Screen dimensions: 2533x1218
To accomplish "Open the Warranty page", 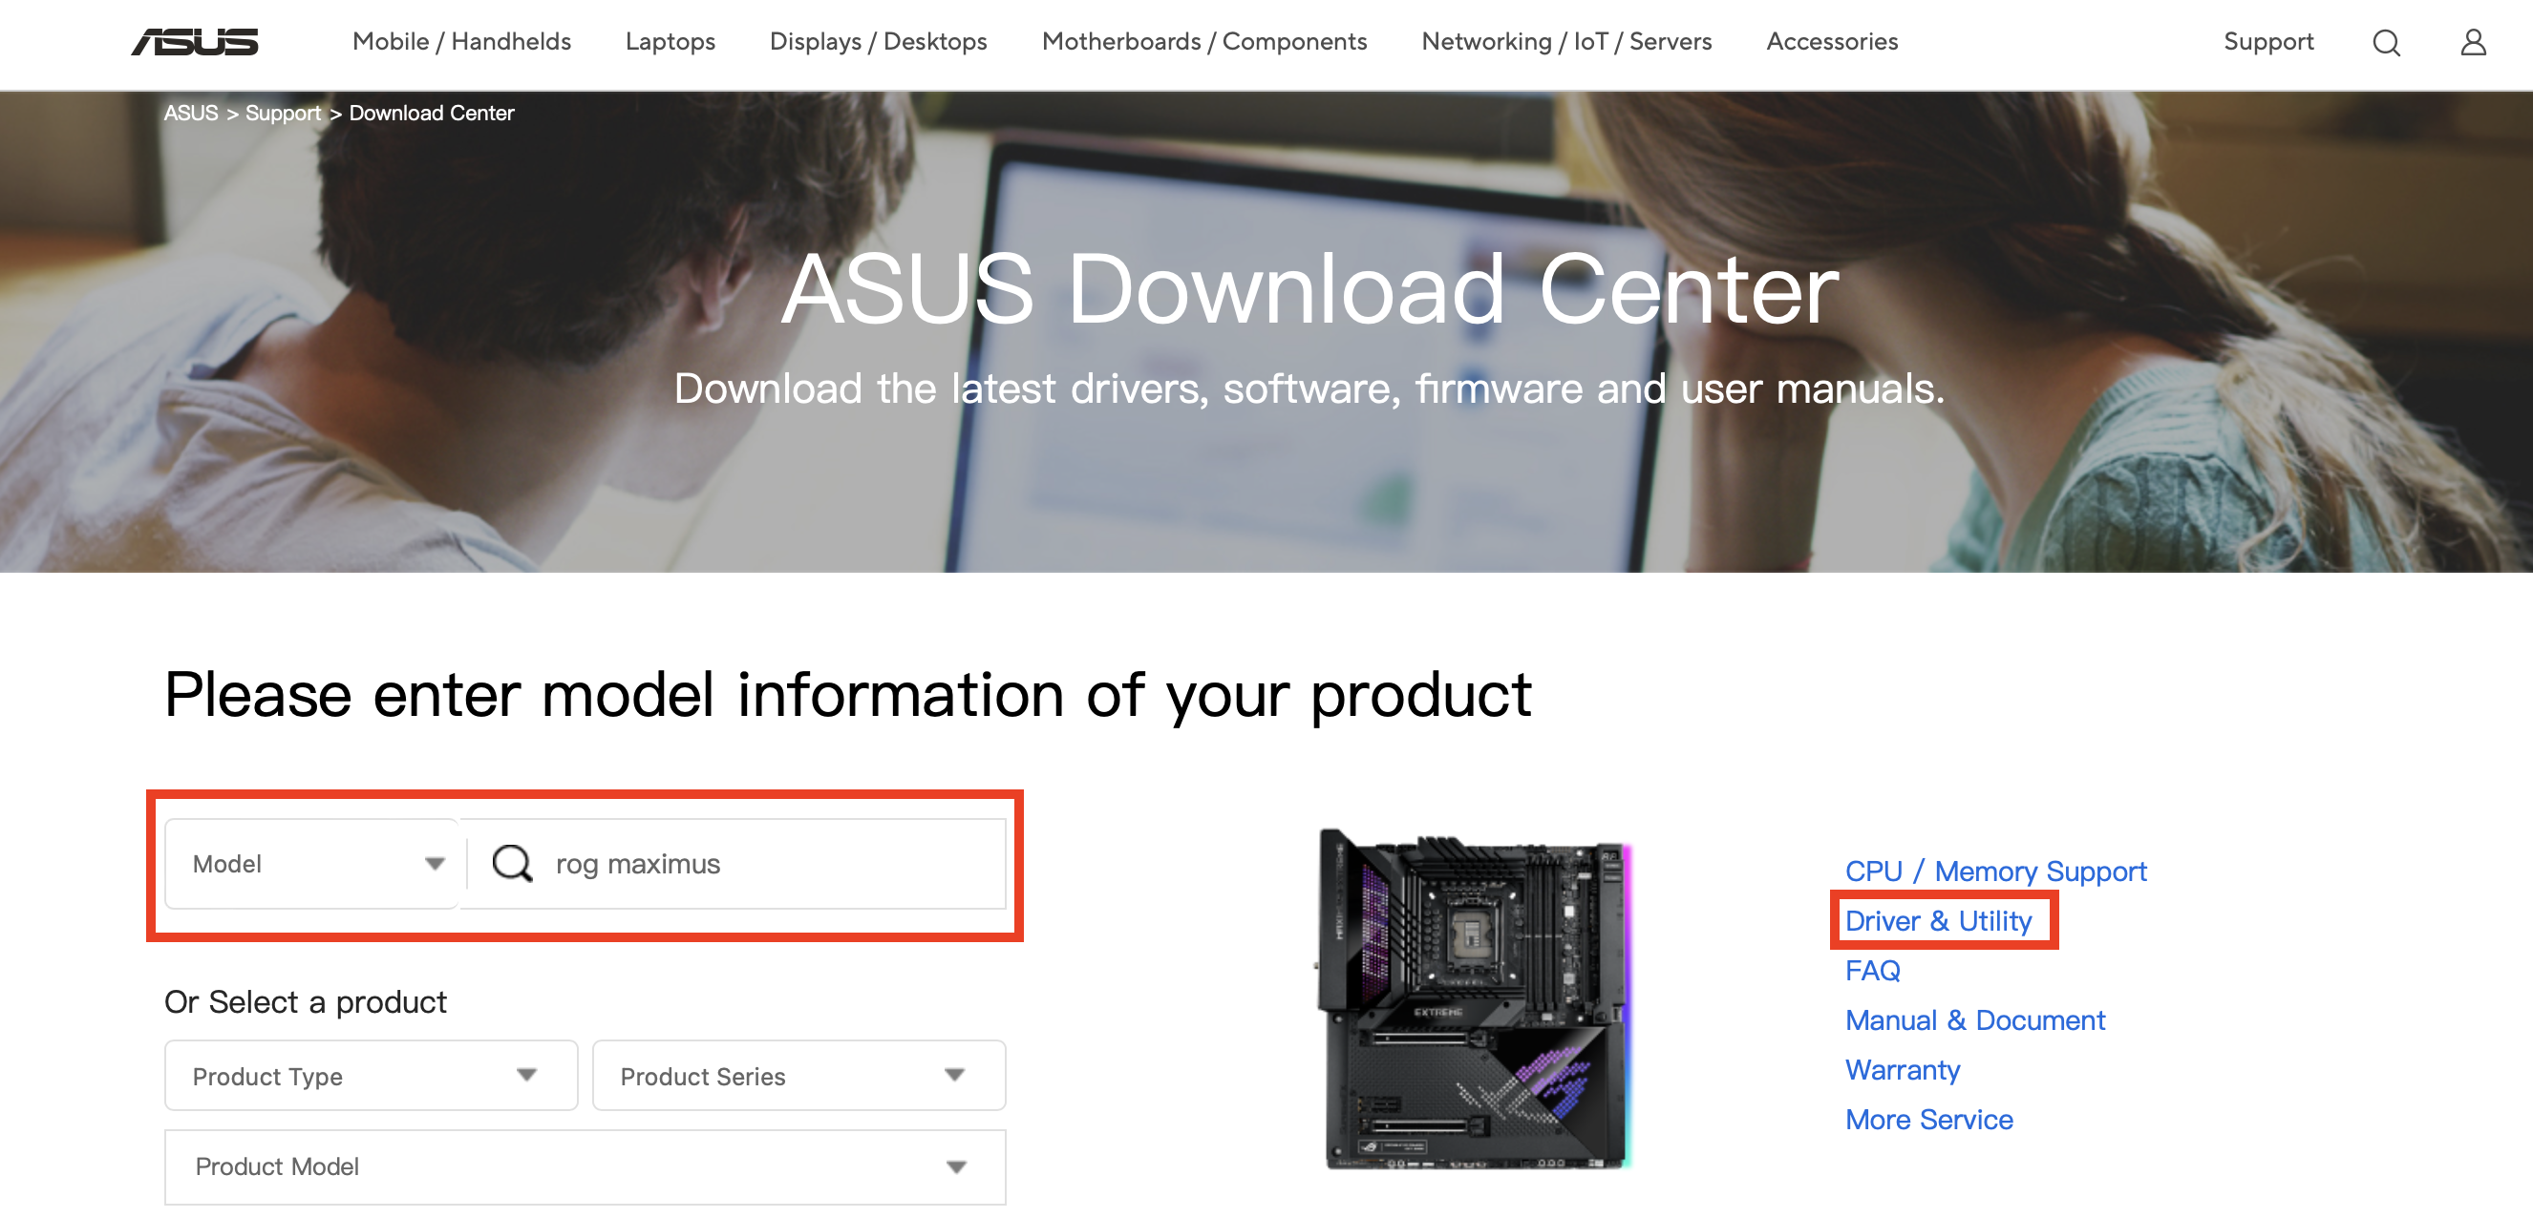I will coord(1903,1069).
